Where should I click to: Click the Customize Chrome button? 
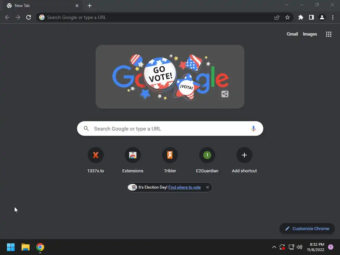(307, 228)
